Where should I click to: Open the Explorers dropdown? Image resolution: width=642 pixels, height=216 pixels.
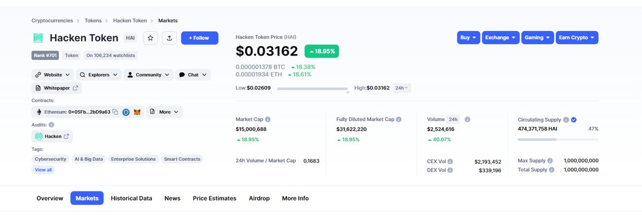98,75
